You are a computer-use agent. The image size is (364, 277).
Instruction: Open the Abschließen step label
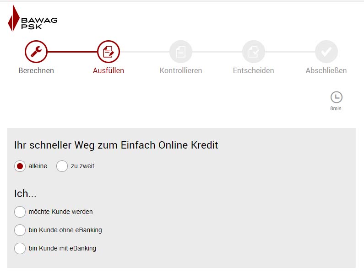(326, 70)
